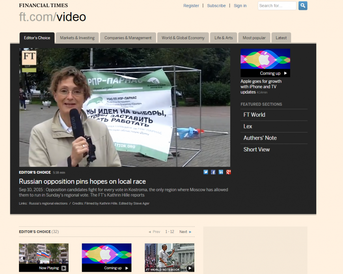Click the Now Playing icon on first thumbnail
This screenshot has height=274, width=343.
click(63, 268)
